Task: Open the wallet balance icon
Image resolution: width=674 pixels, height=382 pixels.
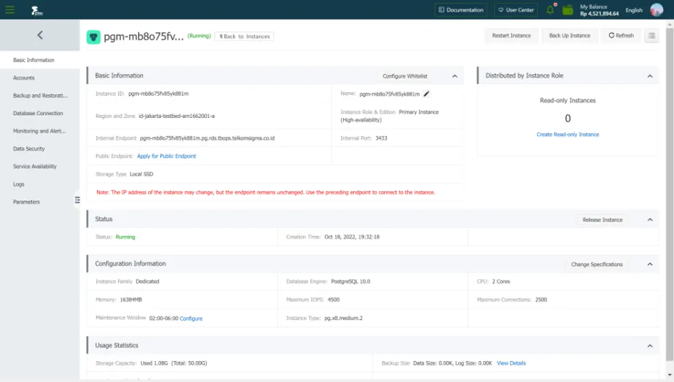Action: click(568, 10)
